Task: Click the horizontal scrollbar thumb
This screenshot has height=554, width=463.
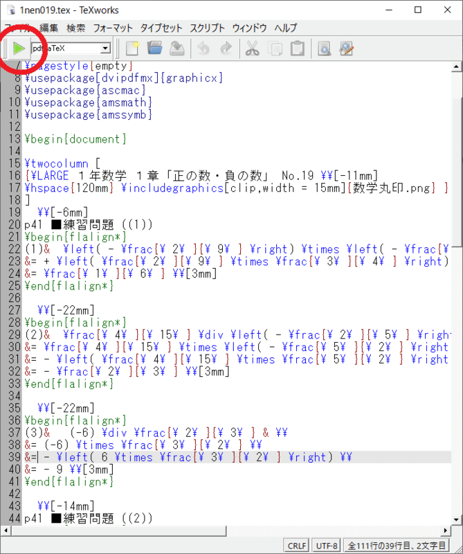Action: pyautogui.click(x=118, y=530)
